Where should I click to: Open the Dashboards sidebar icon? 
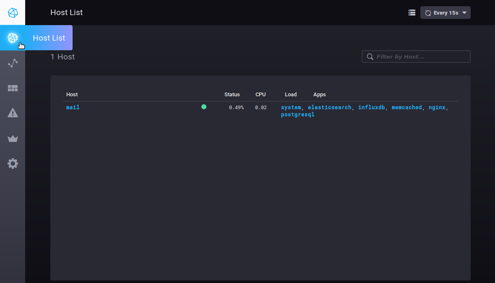[x=13, y=88]
